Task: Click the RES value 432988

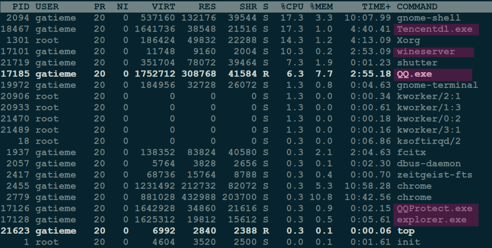Action: [199, 197]
